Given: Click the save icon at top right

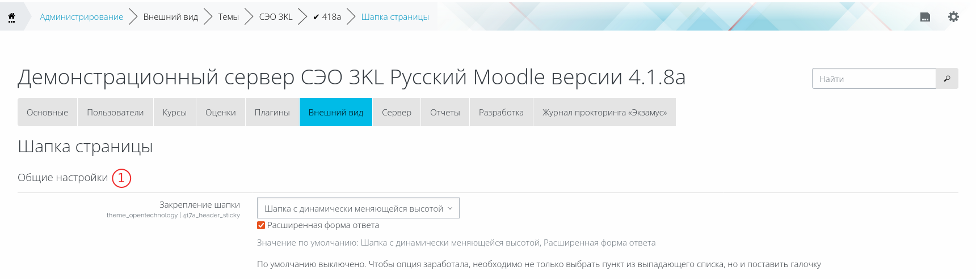Looking at the screenshot, I should tap(925, 17).
